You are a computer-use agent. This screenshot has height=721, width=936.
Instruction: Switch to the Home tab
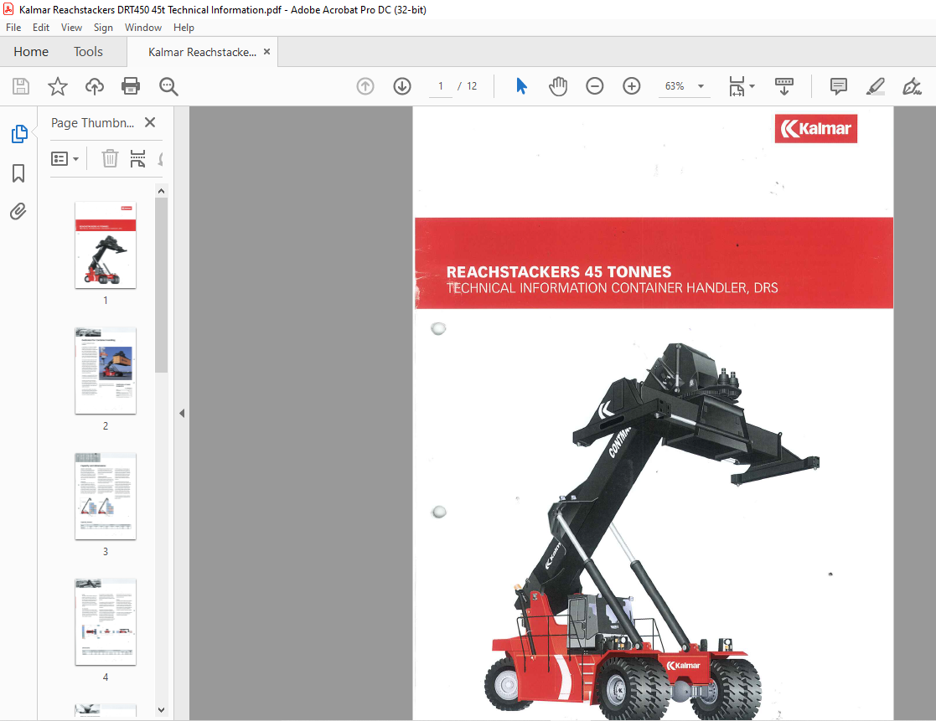coord(31,52)
